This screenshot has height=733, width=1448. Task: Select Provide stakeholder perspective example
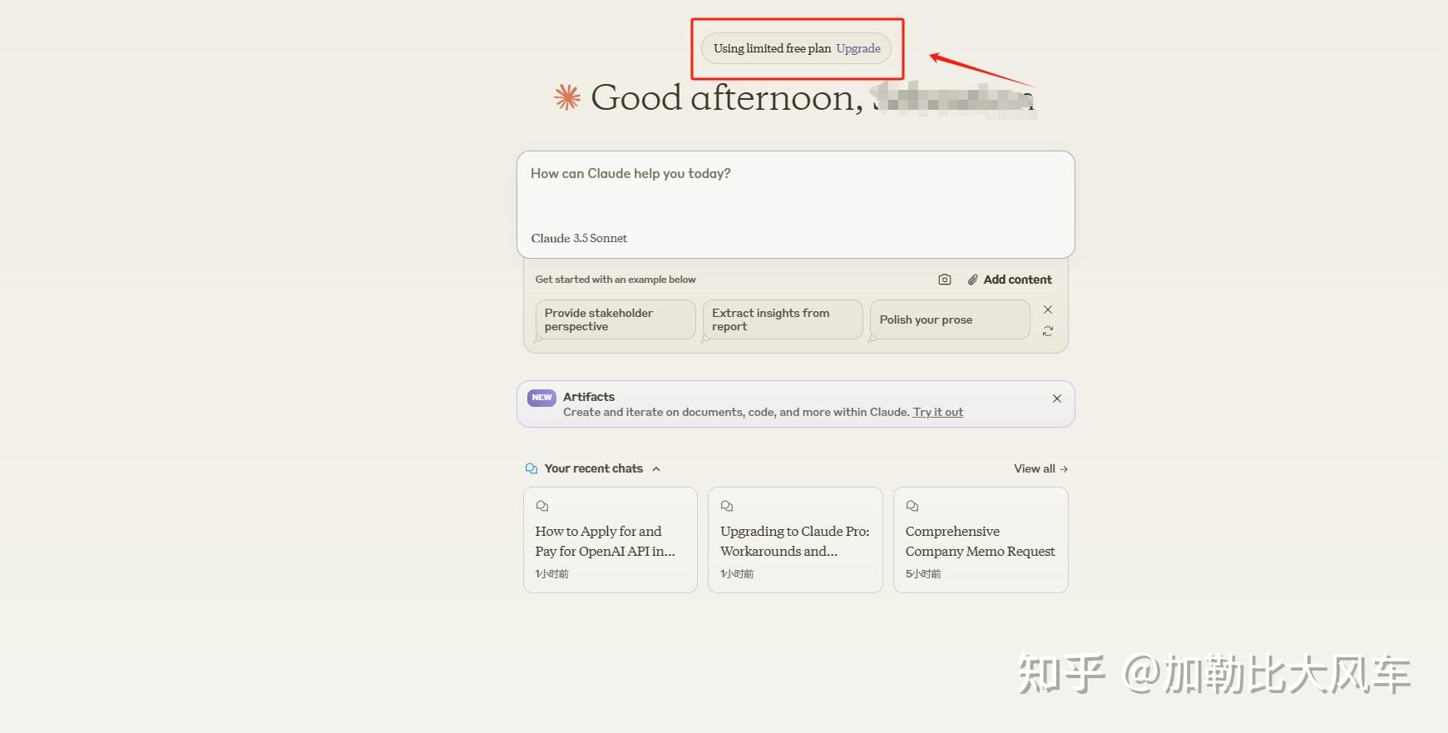coord(615,319)
